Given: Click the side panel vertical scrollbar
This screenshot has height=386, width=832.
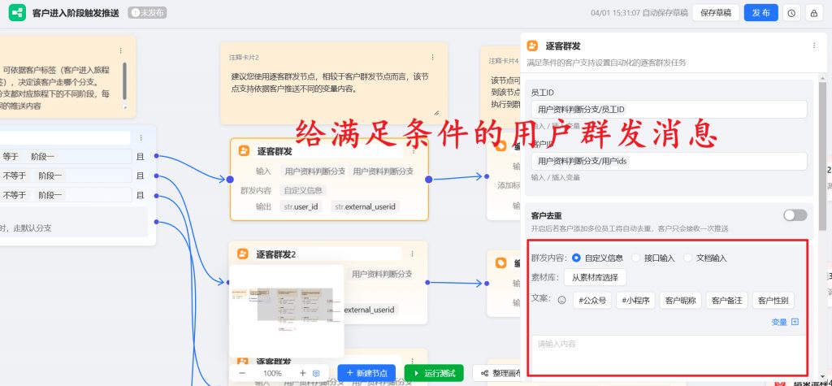Looking at the screenshot, I should (x=822, y=157).
